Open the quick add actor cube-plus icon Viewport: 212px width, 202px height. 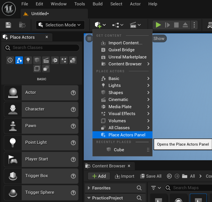click(98, 25)
